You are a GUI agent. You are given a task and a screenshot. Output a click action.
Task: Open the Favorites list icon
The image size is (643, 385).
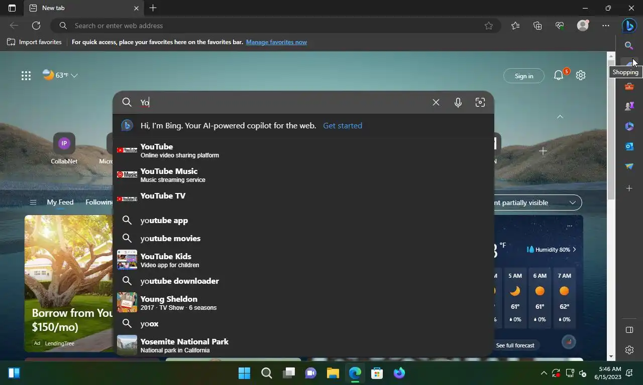click(x=515, y=26)
